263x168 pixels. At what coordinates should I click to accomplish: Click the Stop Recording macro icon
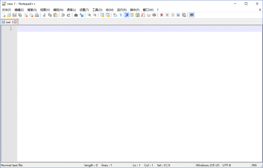tap(167, 15)
